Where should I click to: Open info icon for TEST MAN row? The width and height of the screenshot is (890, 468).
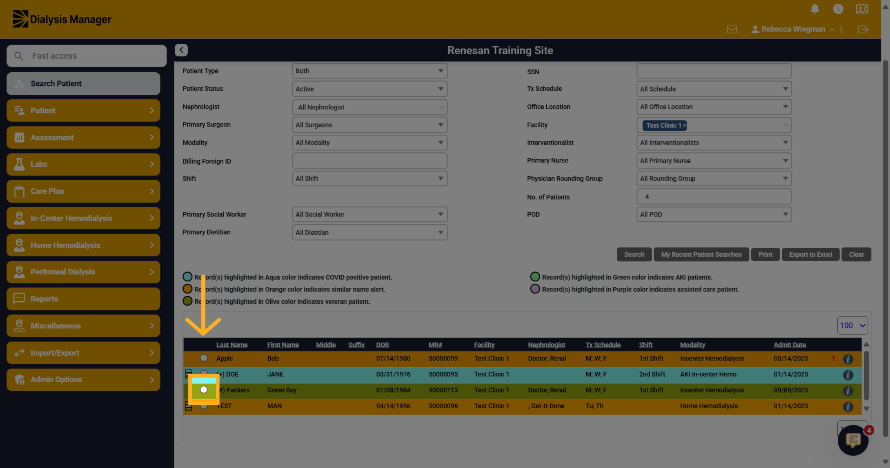[x=848, y=407]
